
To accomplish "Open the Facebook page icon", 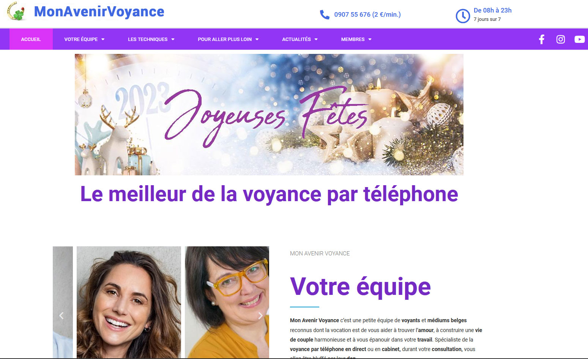I will (542, 39).
